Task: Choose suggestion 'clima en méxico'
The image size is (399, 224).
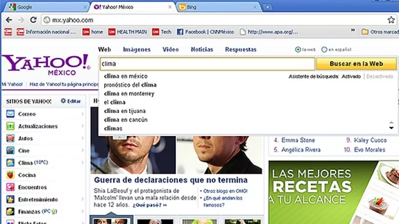Action: pyautogui.click(x=126, y=76)
